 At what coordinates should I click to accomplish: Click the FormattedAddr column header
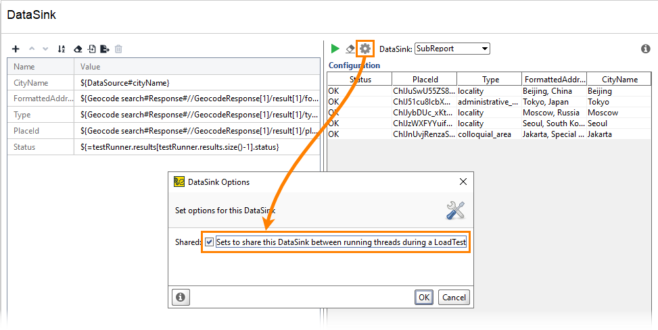555,79
